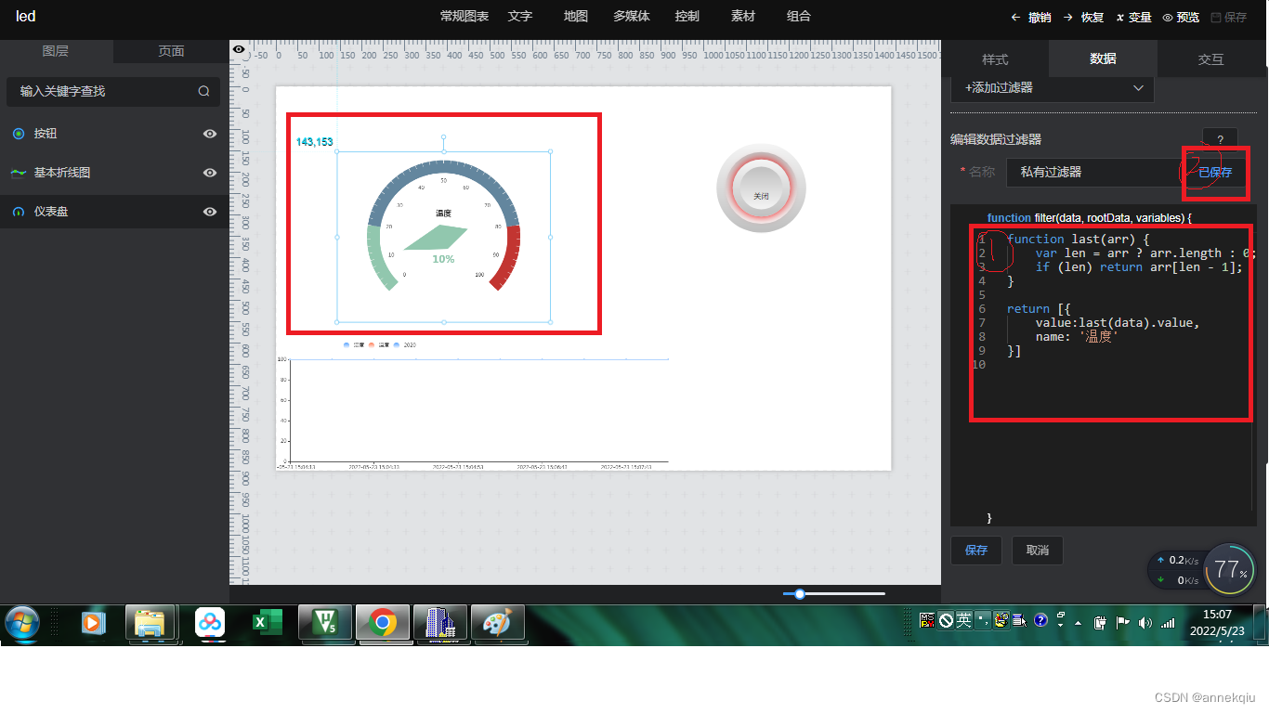The width and height of the screenshot is (1269, 713).
Task: Open the Baidu Netdisk taskbar icon
Action: pos(210,623)
